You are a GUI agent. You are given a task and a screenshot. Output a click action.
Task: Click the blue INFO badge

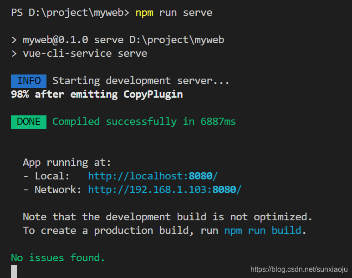[29, 81]
